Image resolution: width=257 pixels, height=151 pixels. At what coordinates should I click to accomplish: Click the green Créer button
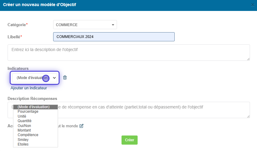[x=129, y=140]
